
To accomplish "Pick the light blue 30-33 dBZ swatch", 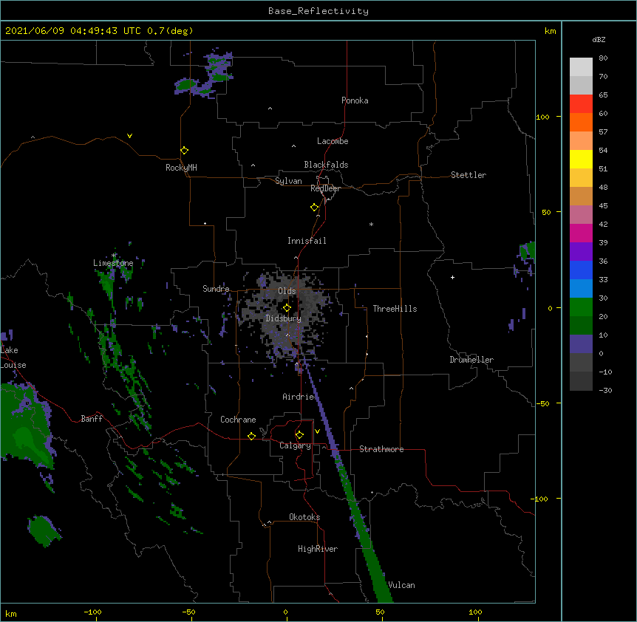I will pos(581,289).
